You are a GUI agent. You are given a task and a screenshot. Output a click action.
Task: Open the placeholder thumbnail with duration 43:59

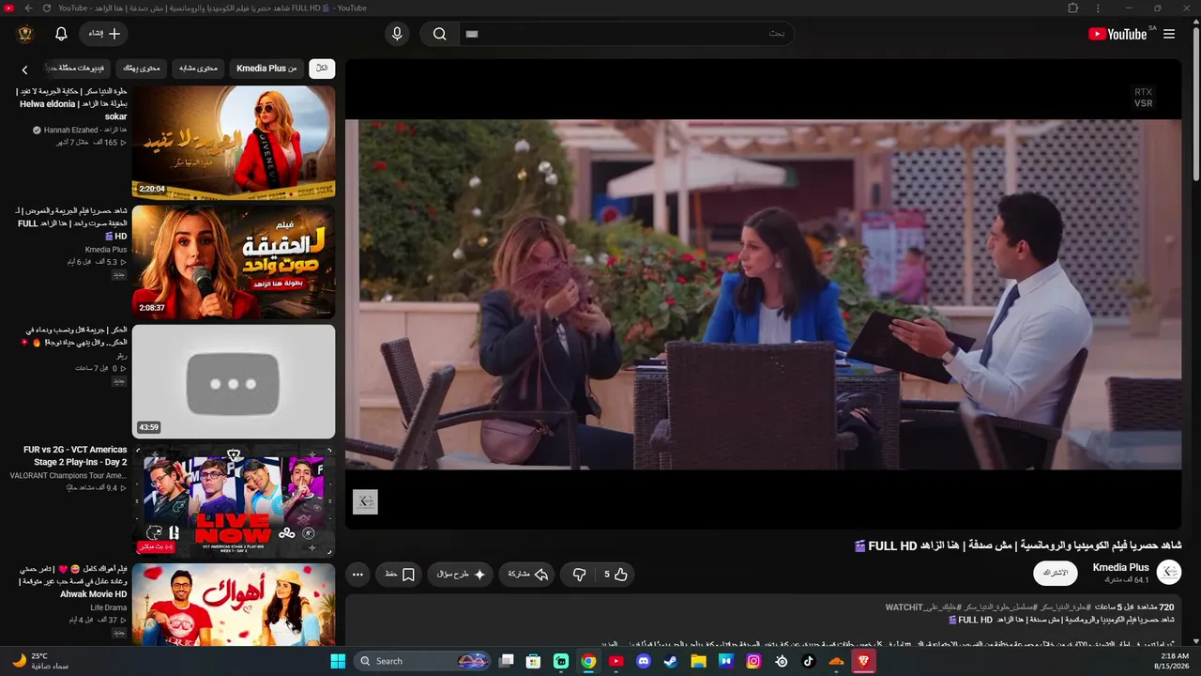point(234,381)
